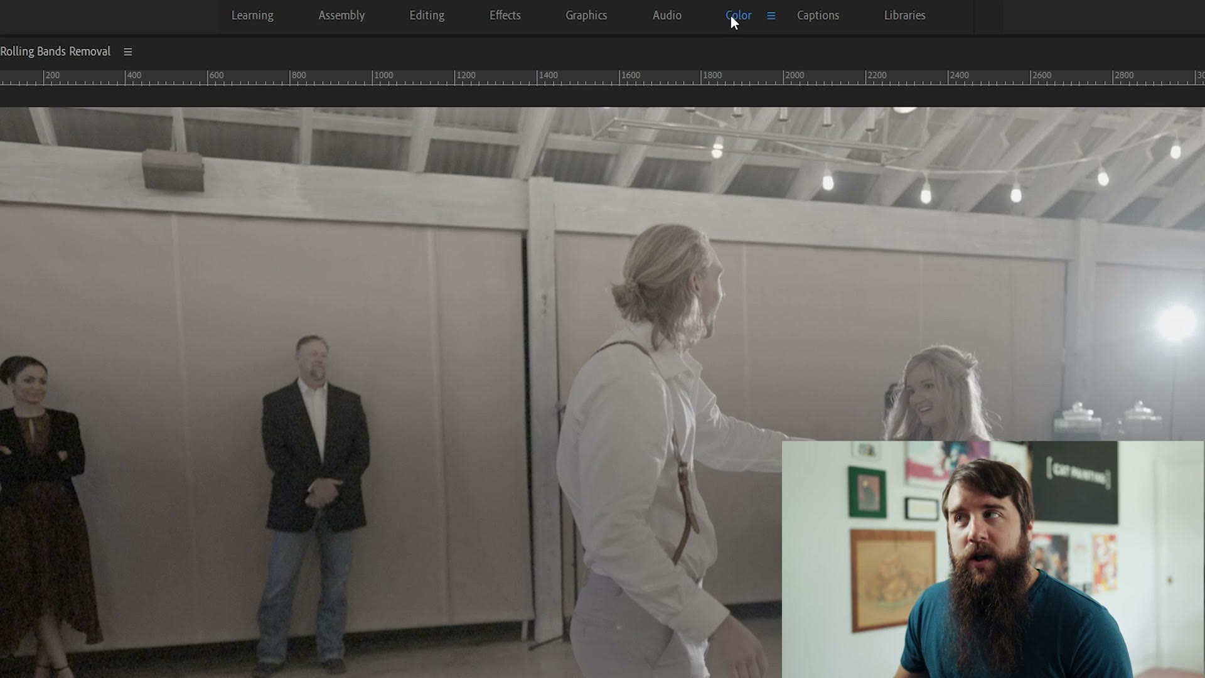This screenshot has width=1205, height=678.
Task: Click the ruler at the 1000 mark
Action: click(383, 75)
